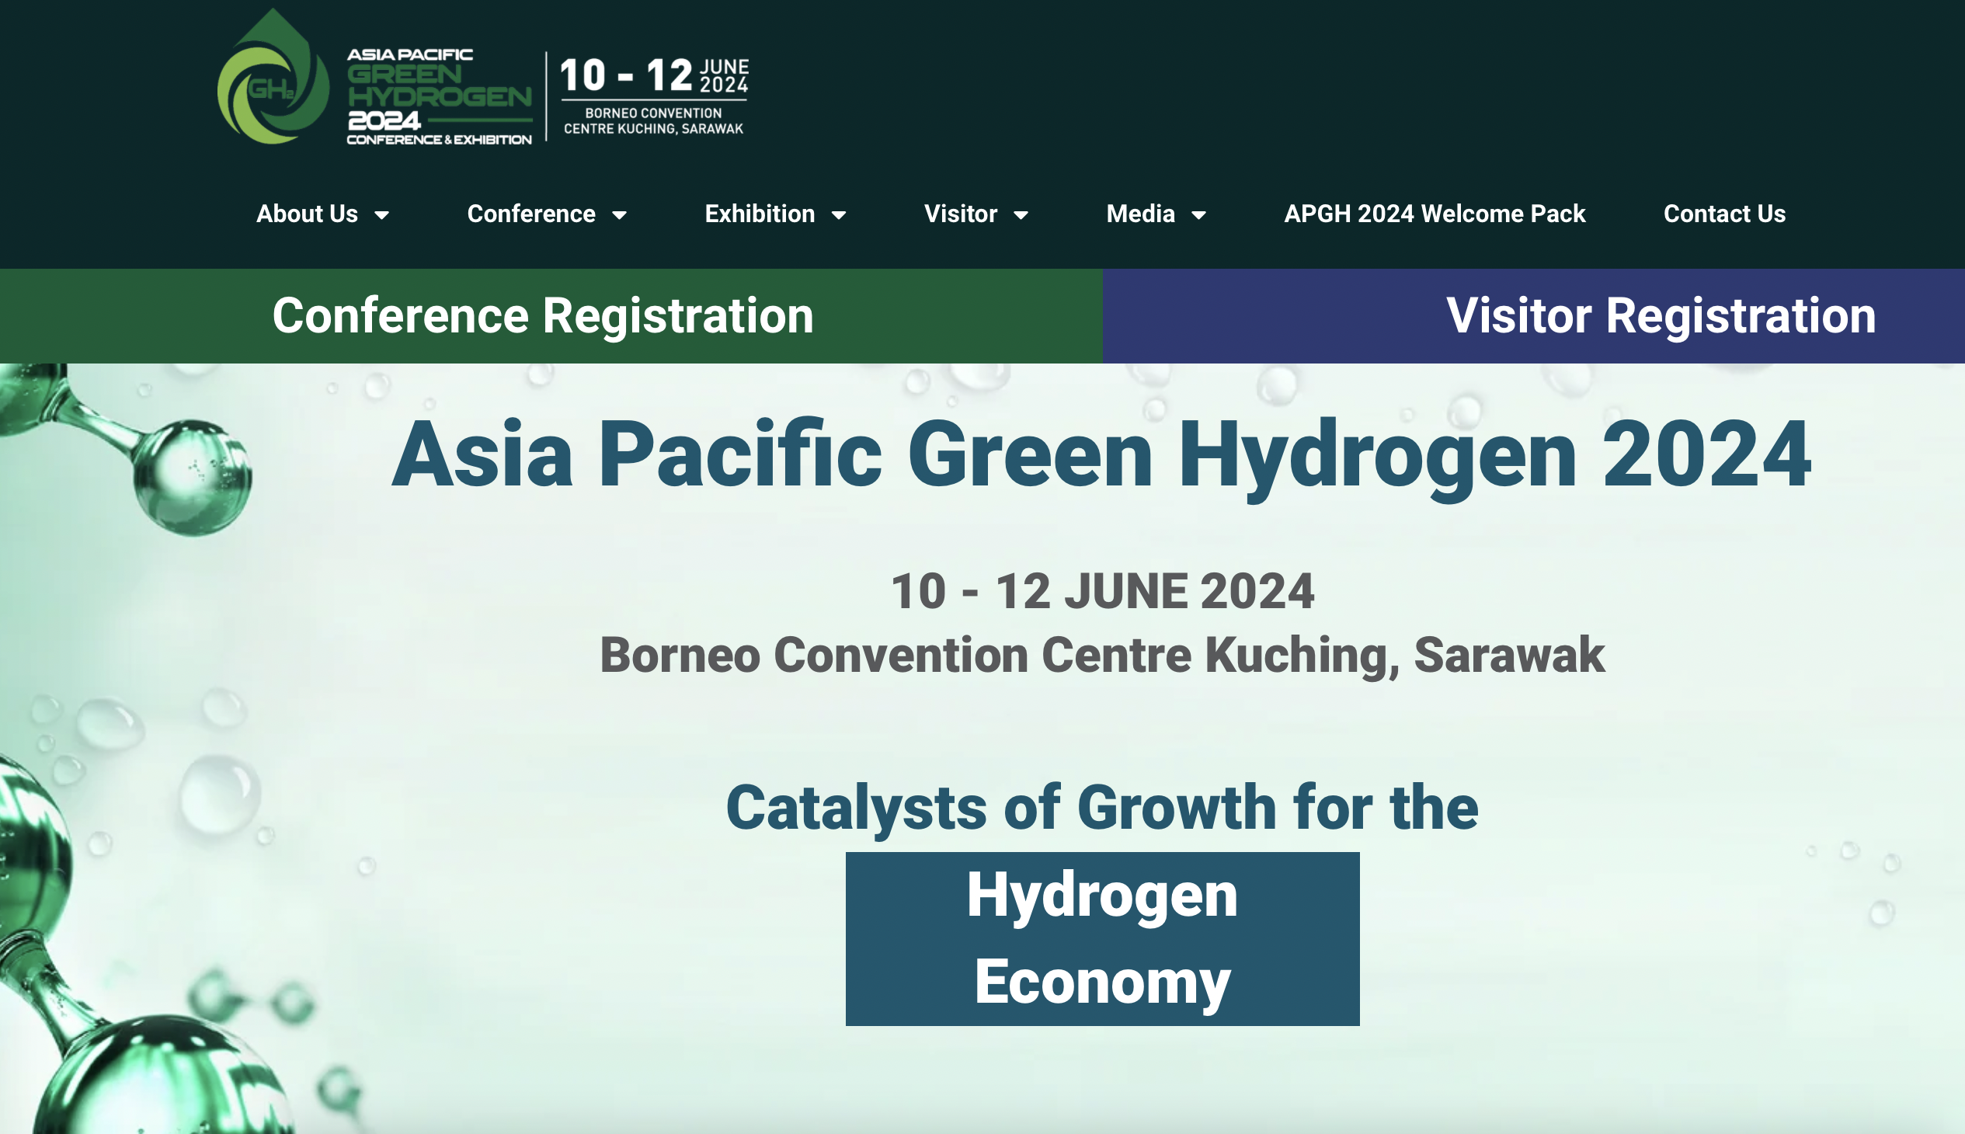Open the About Us menu
This screenshot has width=1965, height=1134.
click(307, 214)
